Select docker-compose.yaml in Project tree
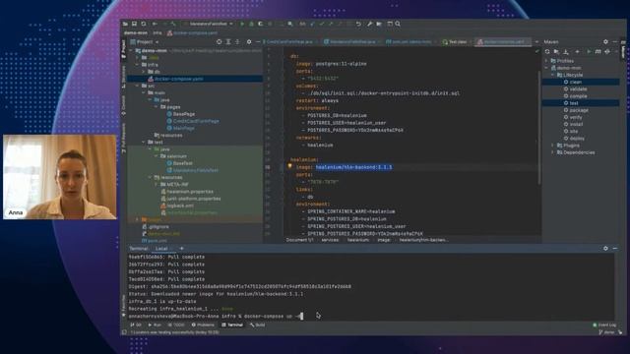 pos(178,79)
